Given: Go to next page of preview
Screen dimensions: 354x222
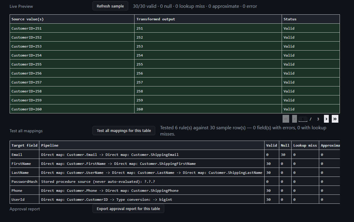Looking at the screenshot, I should pyautogui.click(x=326, y=119).
